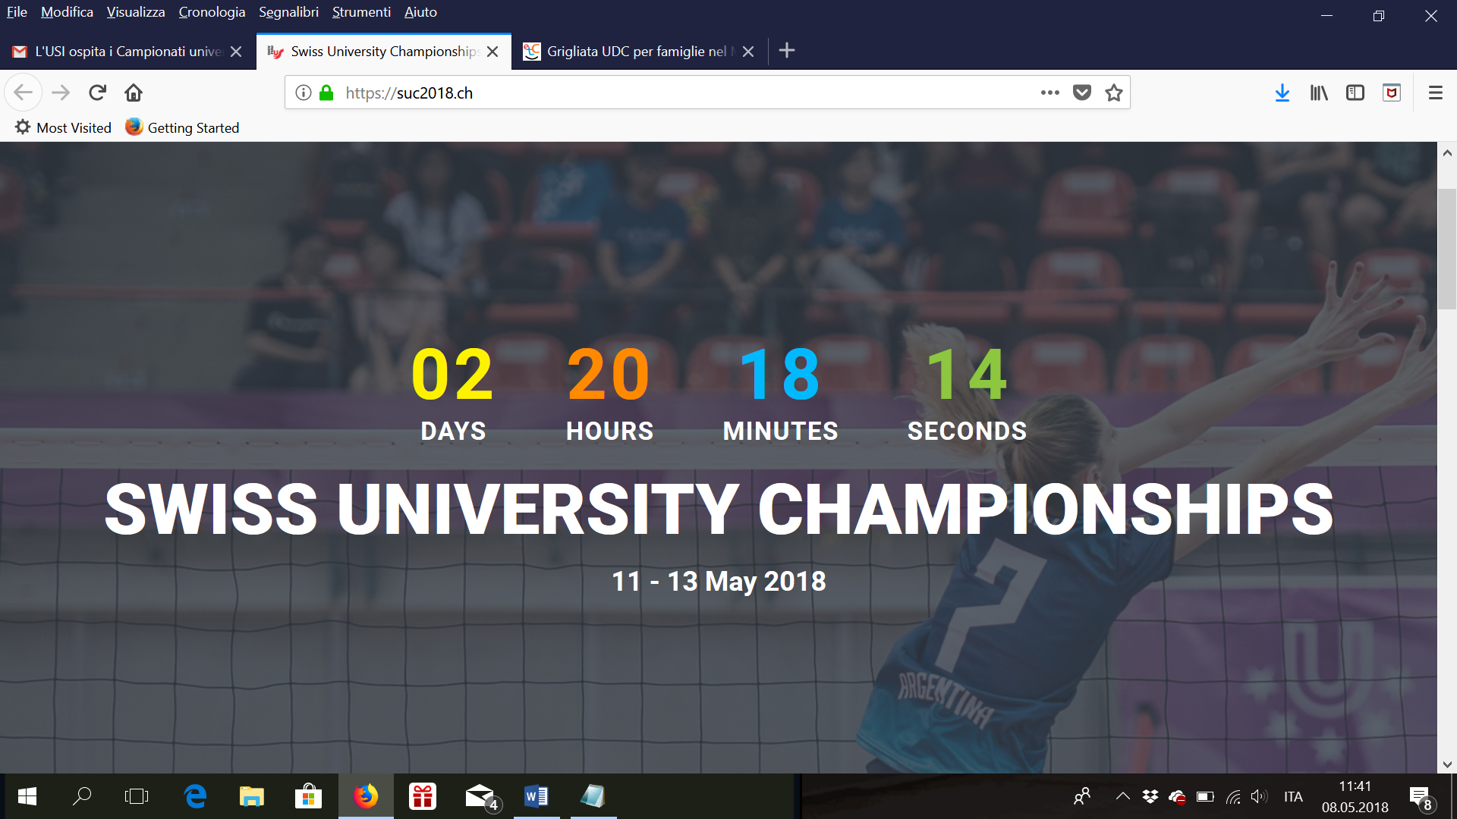Open Most Visited bookmarks folder
Screen dimensions: 1457x819
63,127
